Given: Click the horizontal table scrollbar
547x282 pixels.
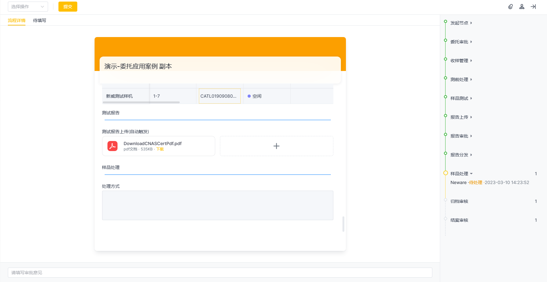Looking at the screenshot, I should point(141,102).
